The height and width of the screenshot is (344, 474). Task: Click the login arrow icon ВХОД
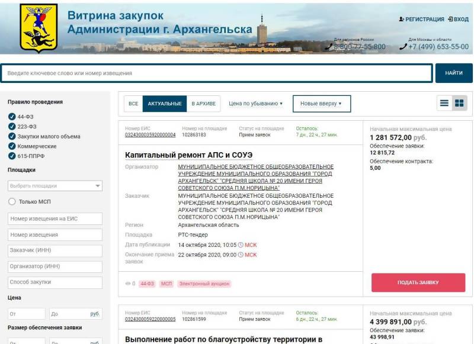click(x=450, y=19)
